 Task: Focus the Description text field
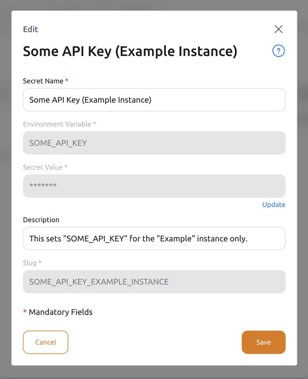point(154,238)
